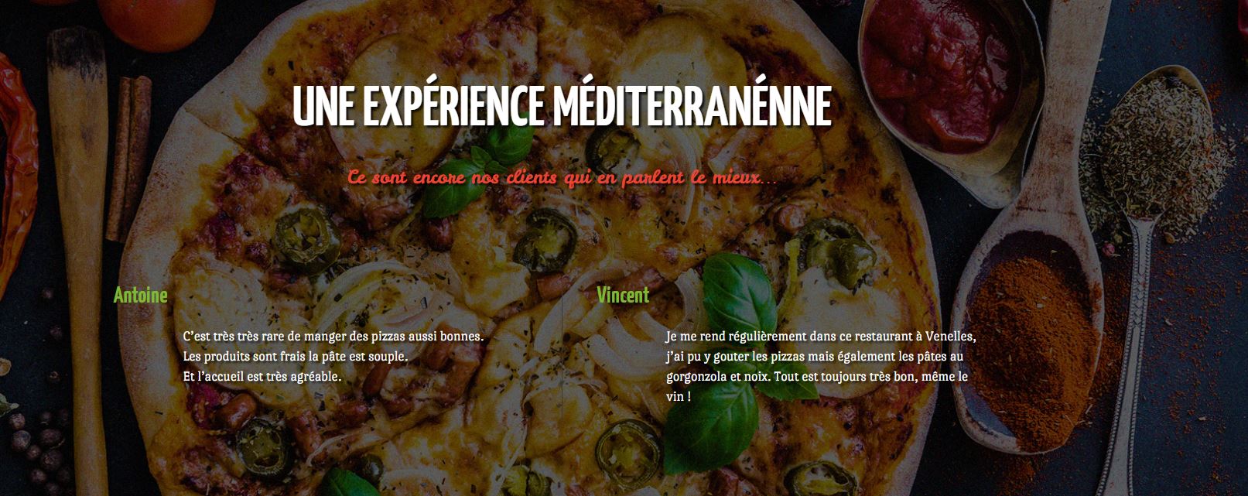Click the dried herbs on metal spoon
This screenshot has width=1248, height=496.
click(1153, 147)
